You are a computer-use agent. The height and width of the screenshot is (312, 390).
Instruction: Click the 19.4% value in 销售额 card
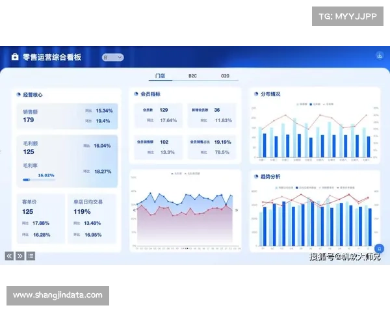[x=103, y=121]
